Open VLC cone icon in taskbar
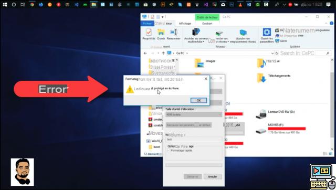336x190 pixels. click(x=240, y=5)
